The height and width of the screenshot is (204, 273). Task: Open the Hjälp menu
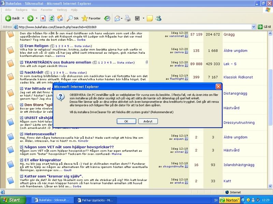(x=74, y=10)
